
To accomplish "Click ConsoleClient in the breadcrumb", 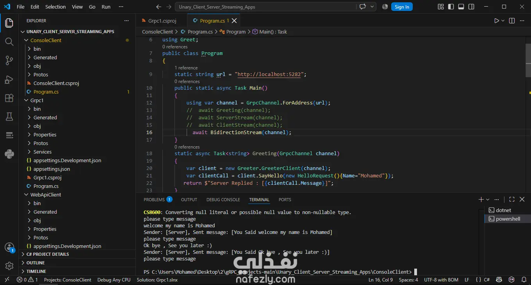I will 157,32.
